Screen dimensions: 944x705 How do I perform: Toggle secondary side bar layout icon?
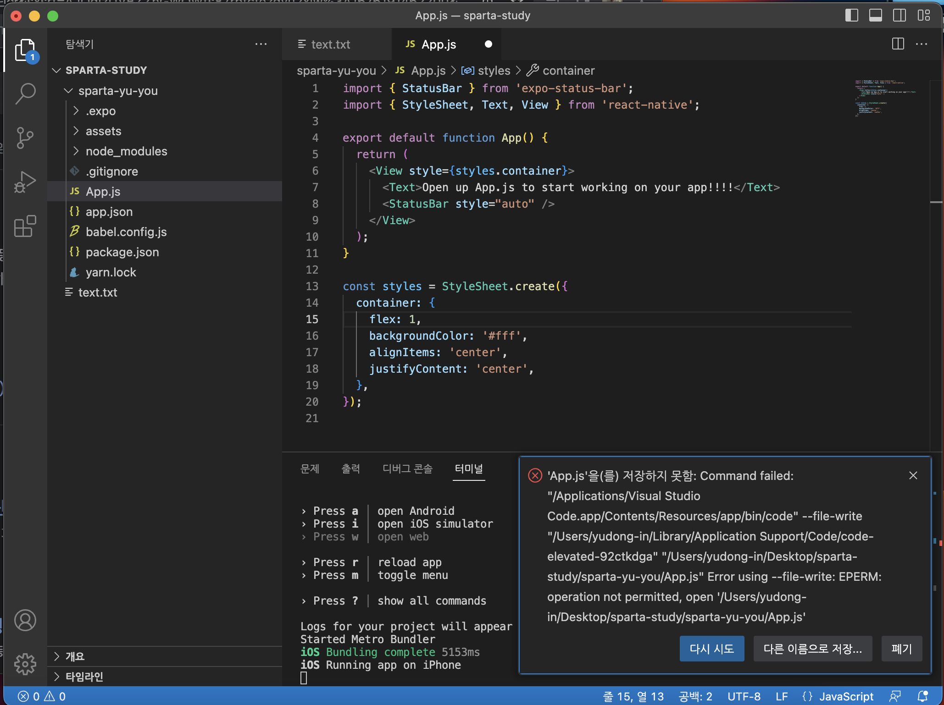point(900,16)
